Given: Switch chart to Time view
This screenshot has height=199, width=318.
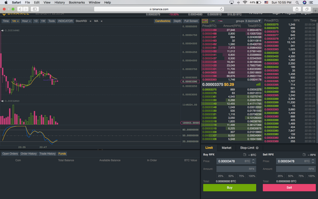Looking at the screenshot, I should pyautogui.click(x=5, y=21).
